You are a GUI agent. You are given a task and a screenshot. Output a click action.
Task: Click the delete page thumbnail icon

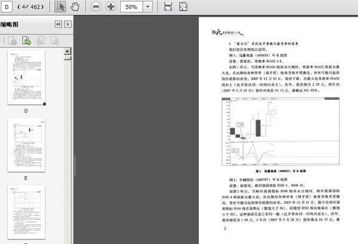(13, 40)
